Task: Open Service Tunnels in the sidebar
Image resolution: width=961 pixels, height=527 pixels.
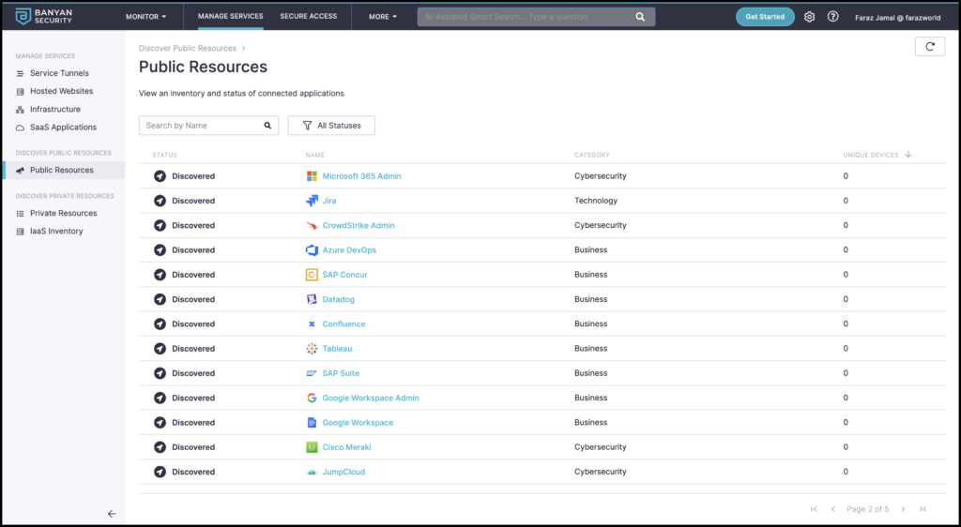Action: [x=59, y=73]
